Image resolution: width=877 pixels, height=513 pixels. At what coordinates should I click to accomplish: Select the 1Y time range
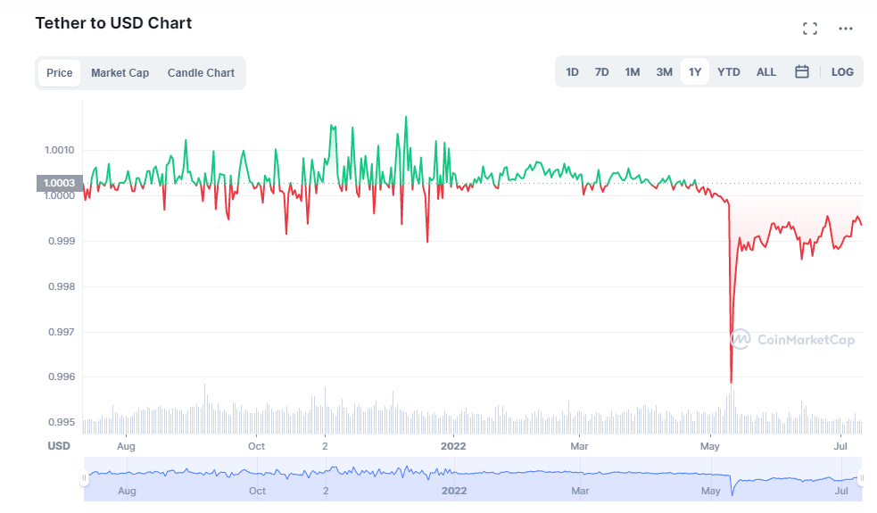pyautogui.click(x=695, y=71)
